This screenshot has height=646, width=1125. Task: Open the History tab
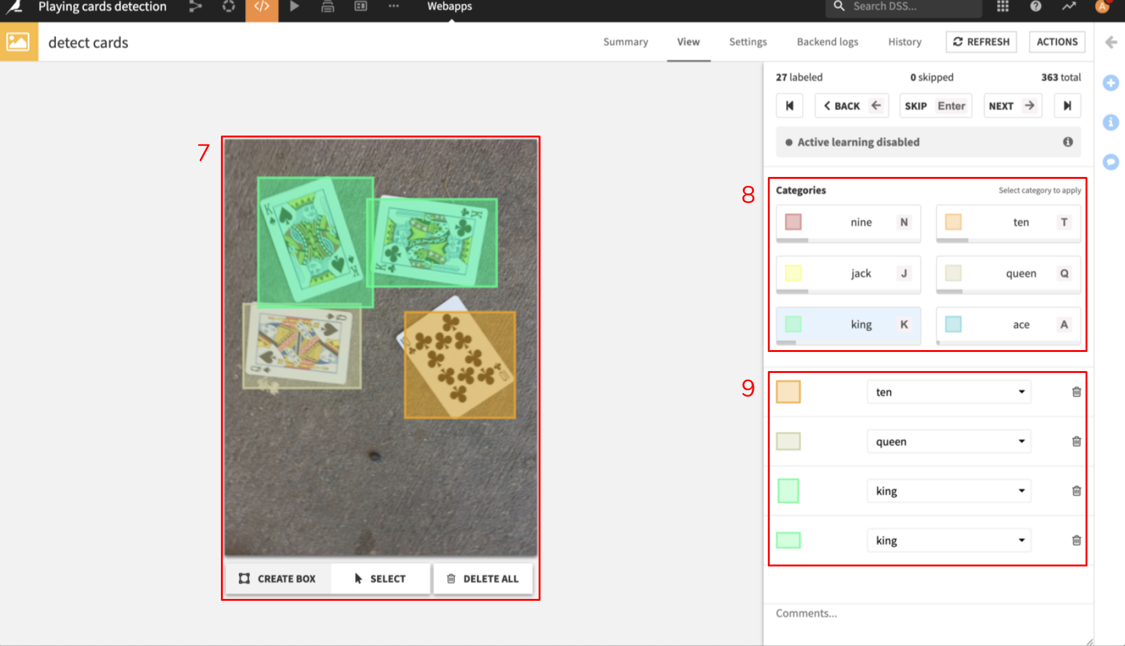(905, 42)
